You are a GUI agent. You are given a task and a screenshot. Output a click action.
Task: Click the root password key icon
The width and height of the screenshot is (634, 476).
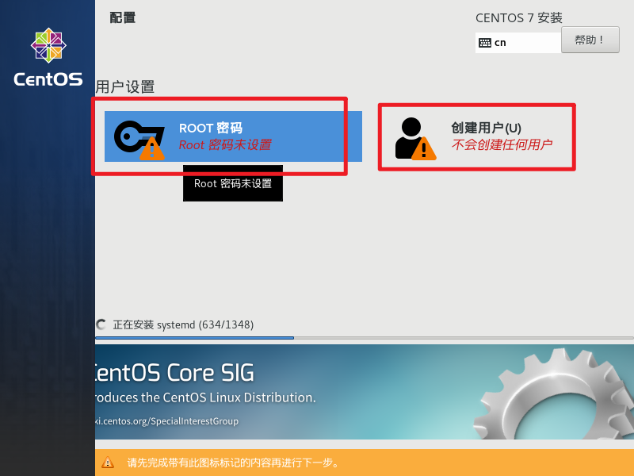pyautogui.click(x=139, y=140)
